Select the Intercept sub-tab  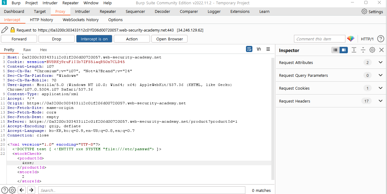click(x=12, y=20)
